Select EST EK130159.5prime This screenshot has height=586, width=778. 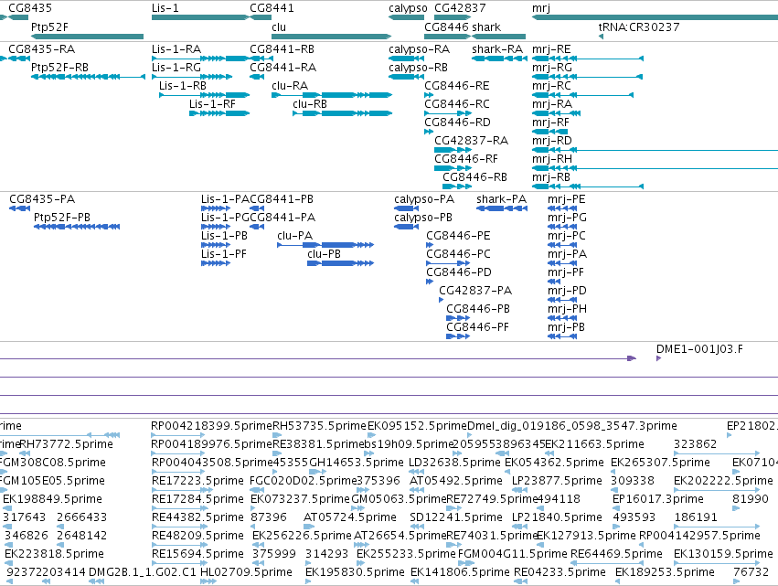(x=717, y=563)
